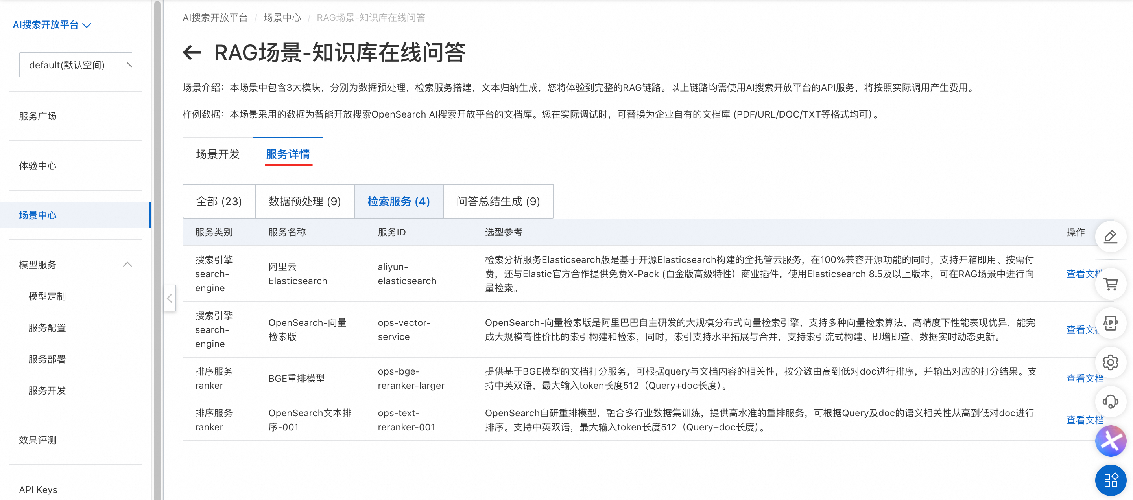This screenshot has height=500, width=1133.
Task: Open the edit pencil floating icon
Action: pos(1110,237)
